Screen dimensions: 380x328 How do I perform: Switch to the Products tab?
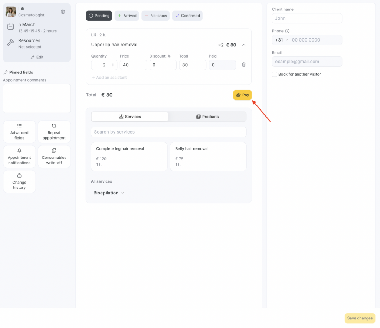click(207, 117)
